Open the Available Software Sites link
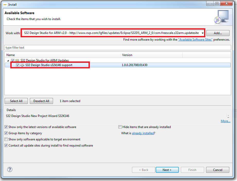The image size is (237, 181). tap(195, 40)
